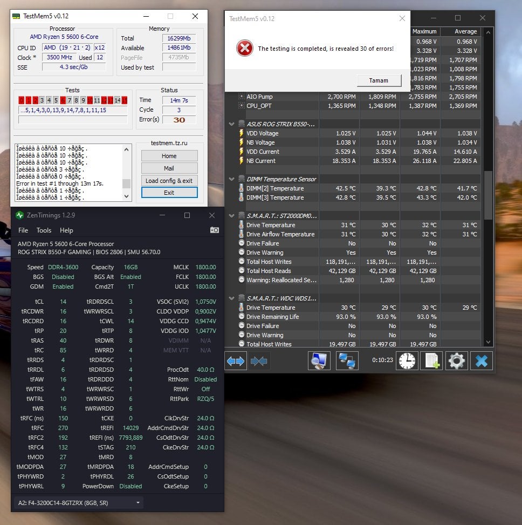Click the DIMM[2] Temperature thermometer icon
The width and height of the screenshot is (522, 525).
(x=241, y=188)
